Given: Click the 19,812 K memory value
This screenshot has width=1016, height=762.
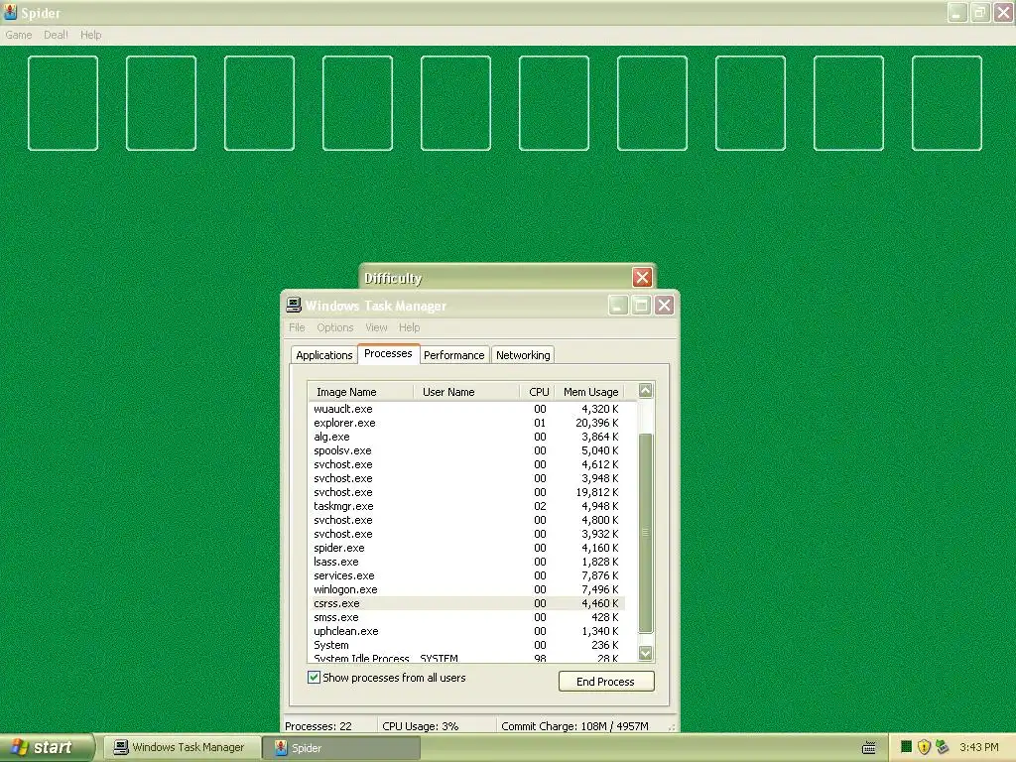Looking at the screenshot, I should [x=596, y=492].
